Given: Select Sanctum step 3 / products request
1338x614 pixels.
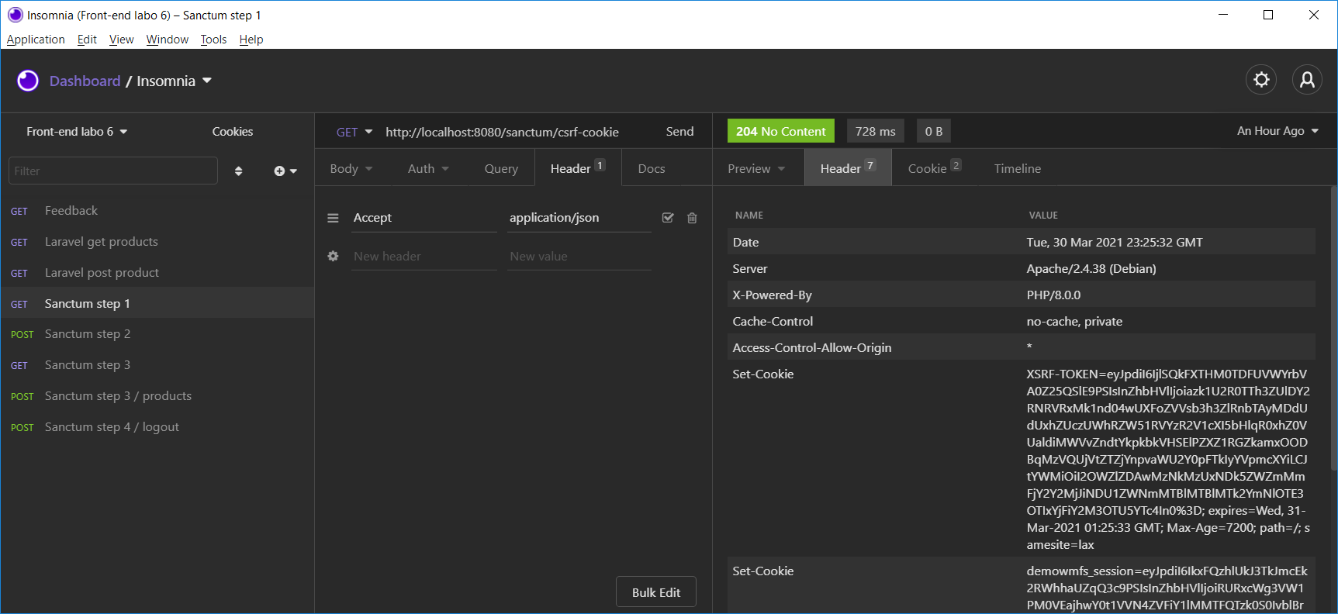Looking at the screenshot, I should (x=157, y=396).
